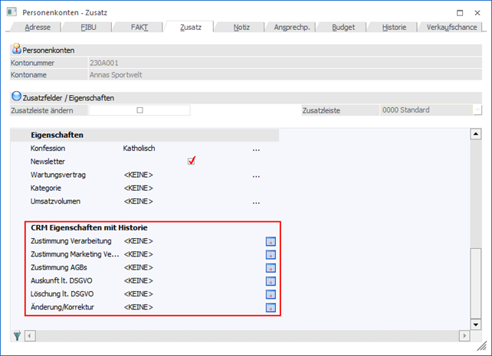Screen dimensions: 492x356
Task: Open Konfession selection ellipsis button
Action: coord(257,149)
